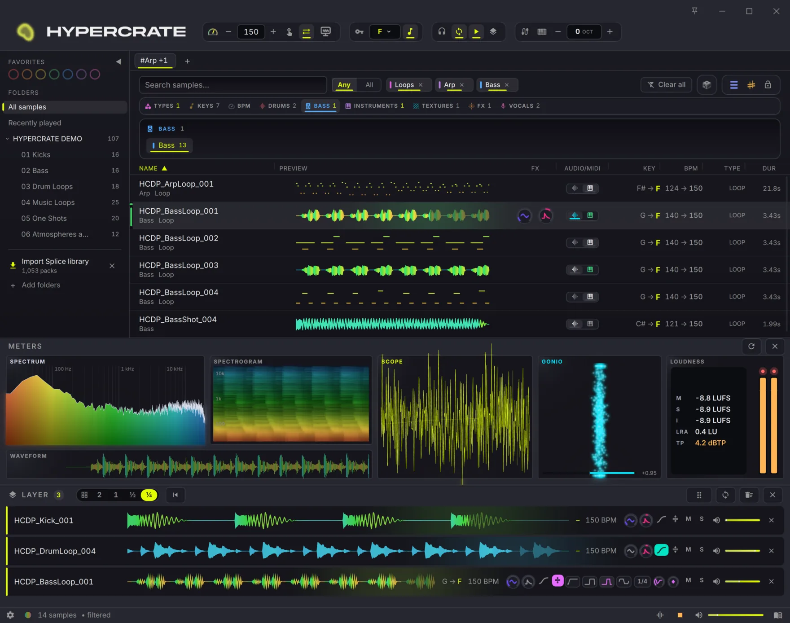Select the Any filter mode

point(344,85)
